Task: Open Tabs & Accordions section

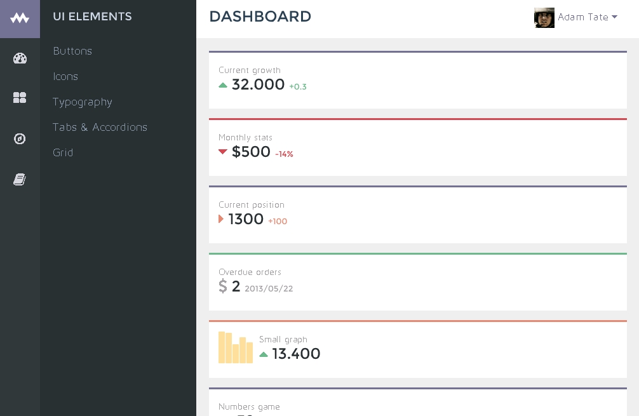Action: click(100, 127)
